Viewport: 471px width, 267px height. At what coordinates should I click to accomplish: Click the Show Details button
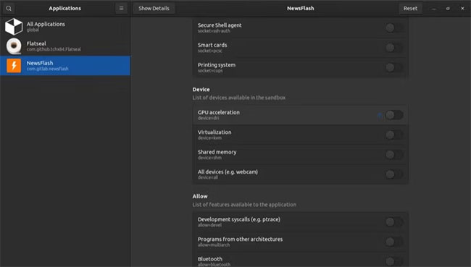point(154,9)
